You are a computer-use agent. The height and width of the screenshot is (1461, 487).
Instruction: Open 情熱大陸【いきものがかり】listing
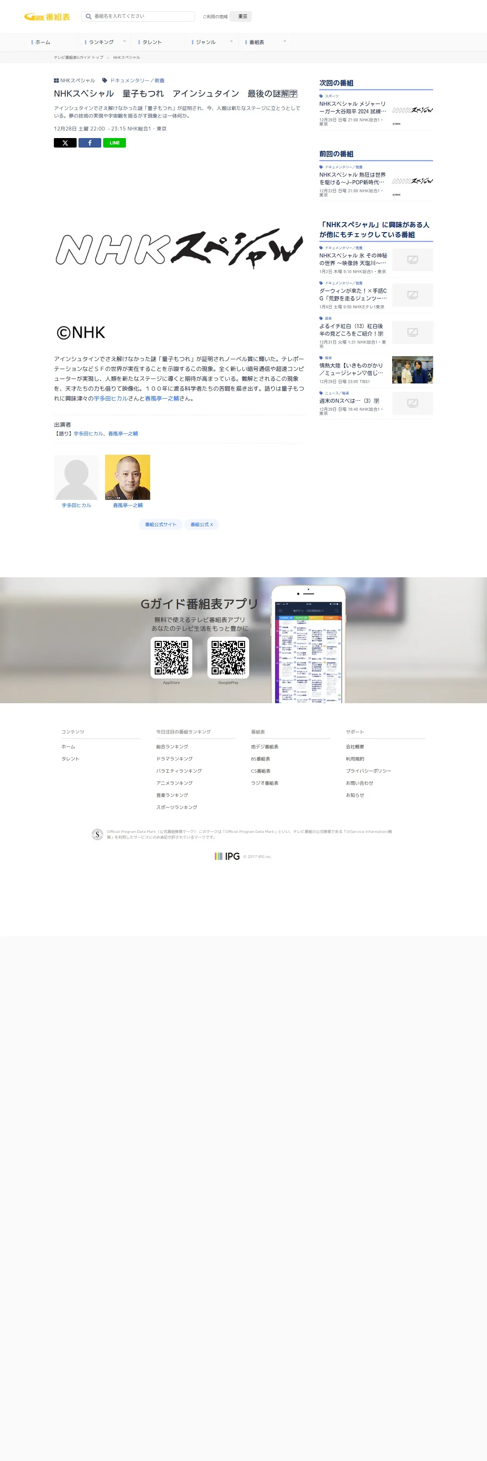point(352,369)
